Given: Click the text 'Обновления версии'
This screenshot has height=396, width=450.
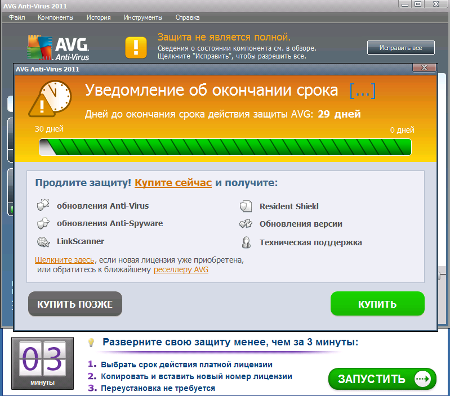Looking at the screenshot, I should point(301,224).
